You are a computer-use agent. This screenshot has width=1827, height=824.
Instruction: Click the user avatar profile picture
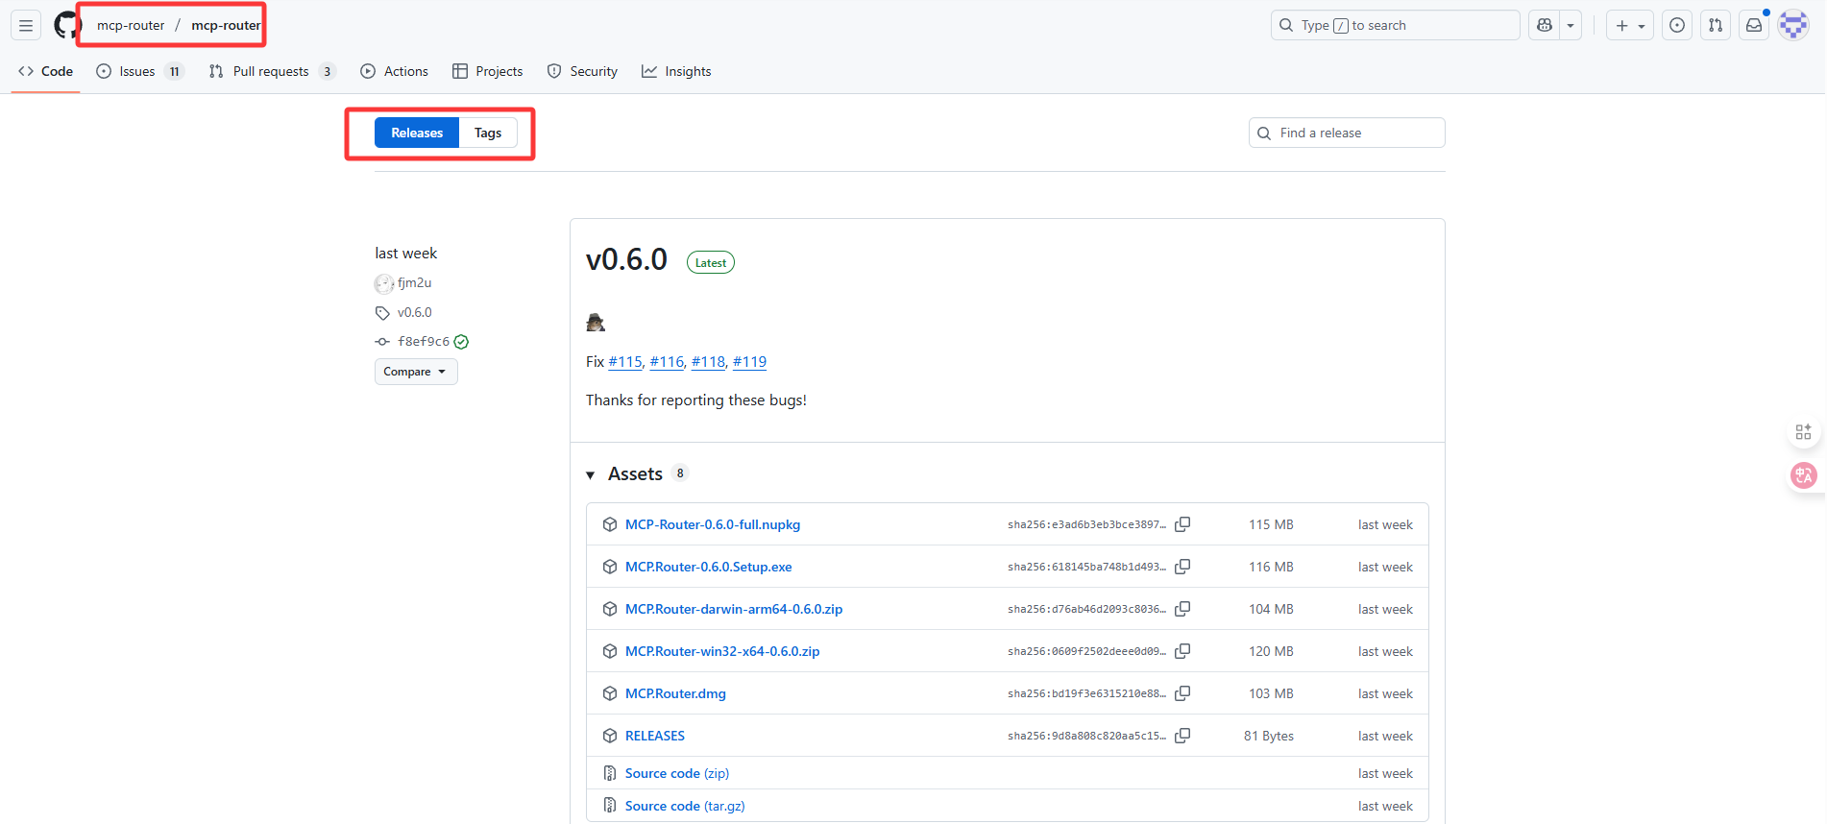coord(1793,25)
